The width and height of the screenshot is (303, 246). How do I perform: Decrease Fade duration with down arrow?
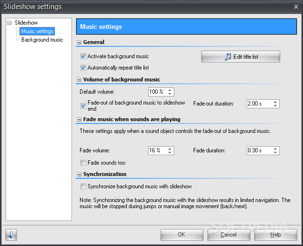276,152
